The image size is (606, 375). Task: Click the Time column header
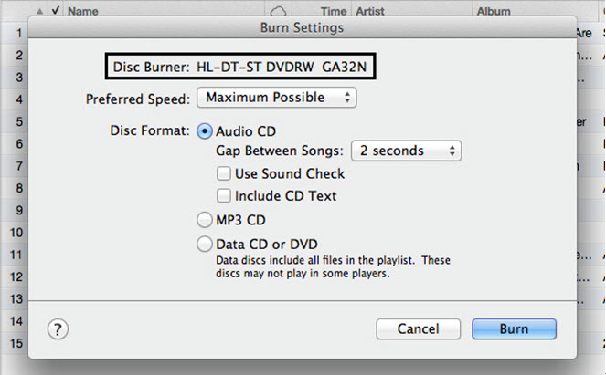point(333,12)
